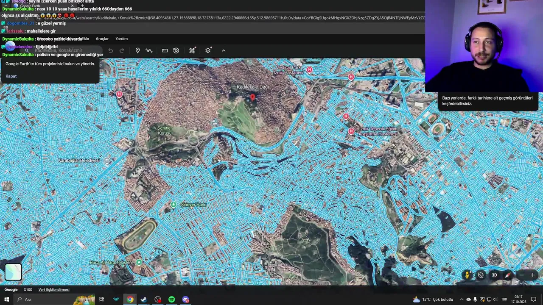The height and width of the screenshot is (305, 543).
Task: Click the satellite data layers icon
Action: point(192,50)
